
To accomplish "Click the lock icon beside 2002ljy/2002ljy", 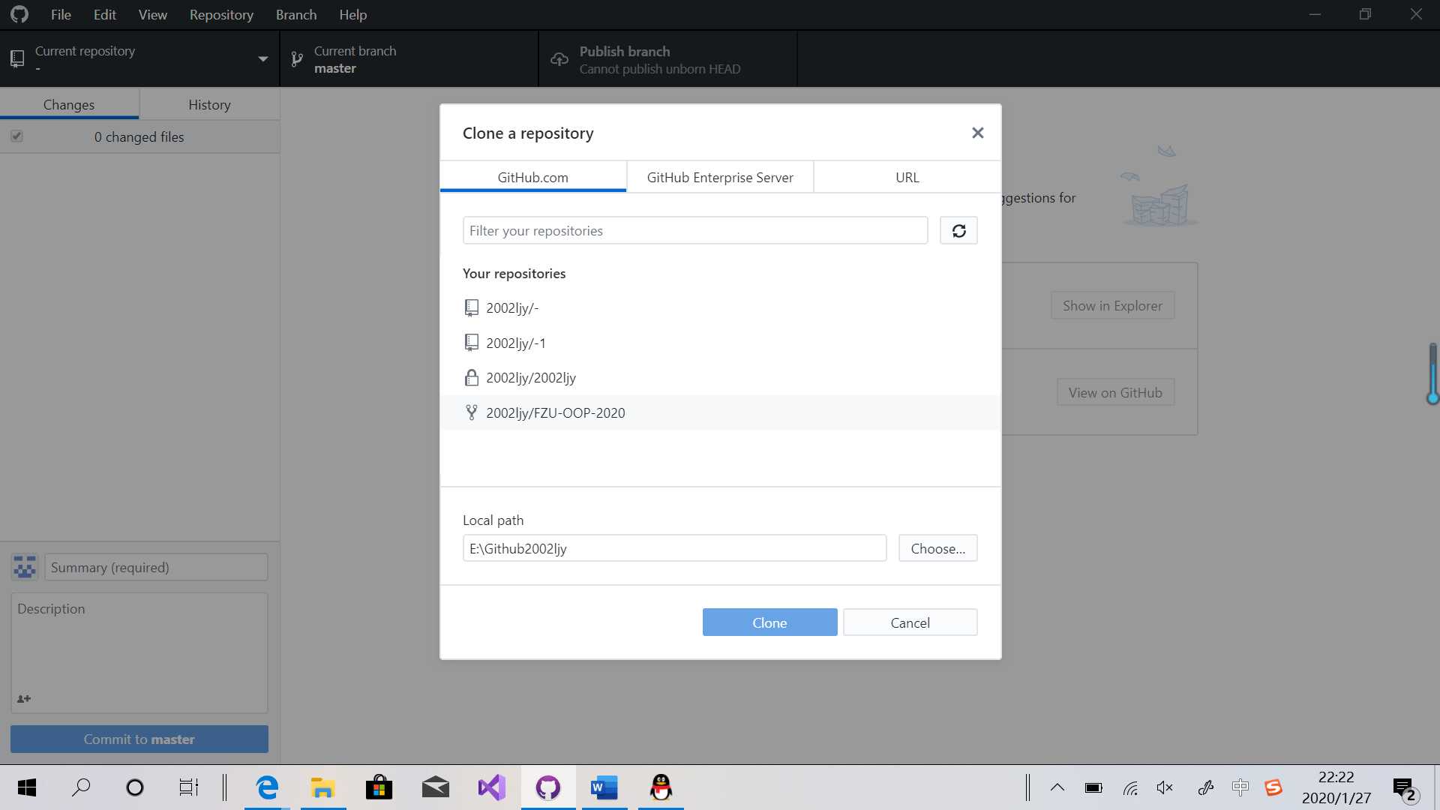I will [471, 377].
